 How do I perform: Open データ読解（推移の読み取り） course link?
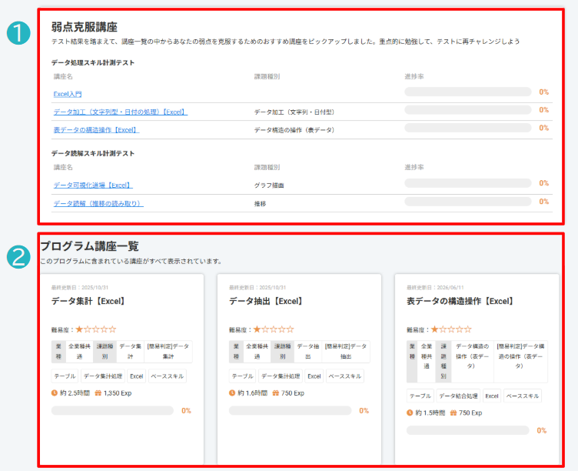pyautogui.click(x=98, y=203)
